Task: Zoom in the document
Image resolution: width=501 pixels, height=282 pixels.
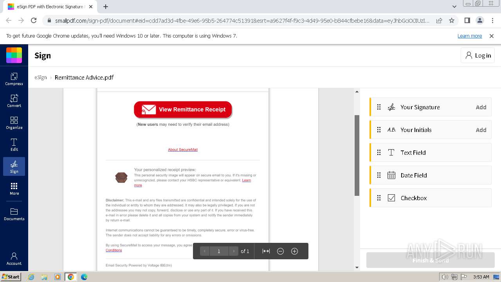Action: 295,251
